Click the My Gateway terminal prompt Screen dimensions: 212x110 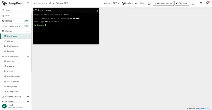click(x=39, y=25)
